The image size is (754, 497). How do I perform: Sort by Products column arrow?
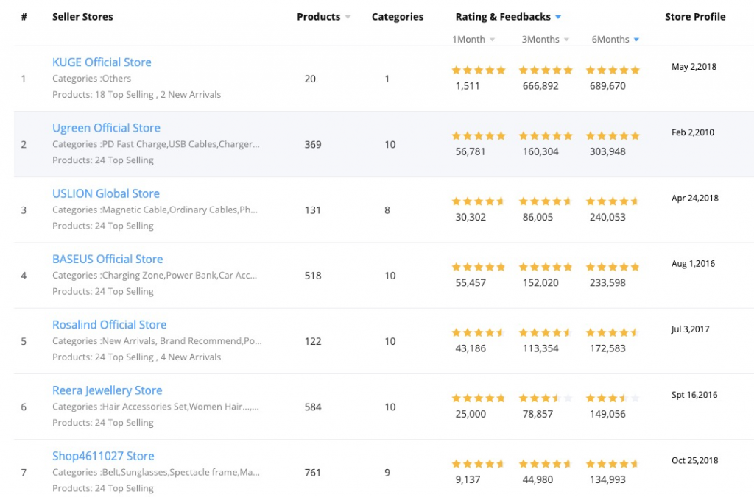pos(348,18)
